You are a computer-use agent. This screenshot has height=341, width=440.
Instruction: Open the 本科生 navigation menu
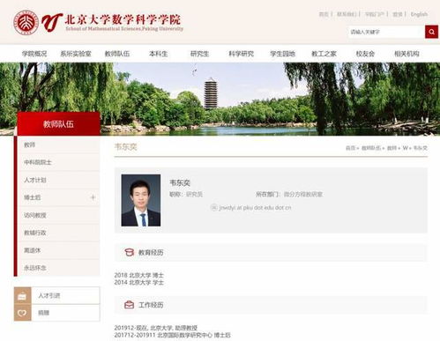[159, 54]
